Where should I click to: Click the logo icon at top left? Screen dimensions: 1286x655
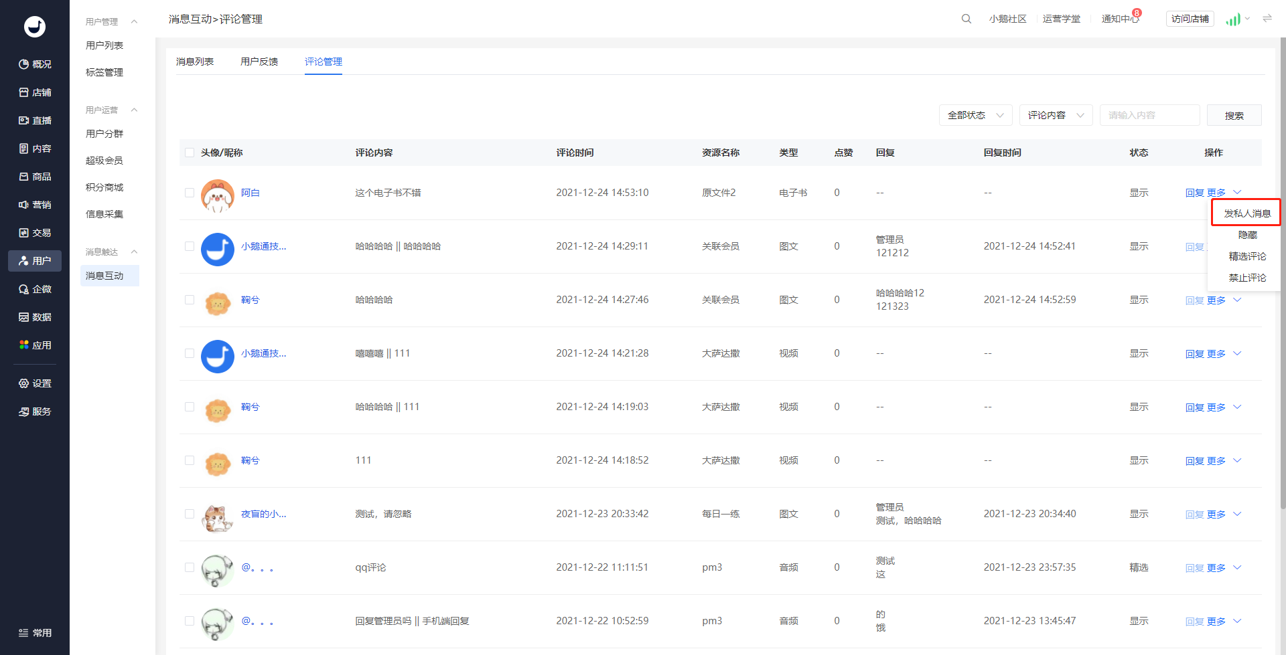pos(35,26)
